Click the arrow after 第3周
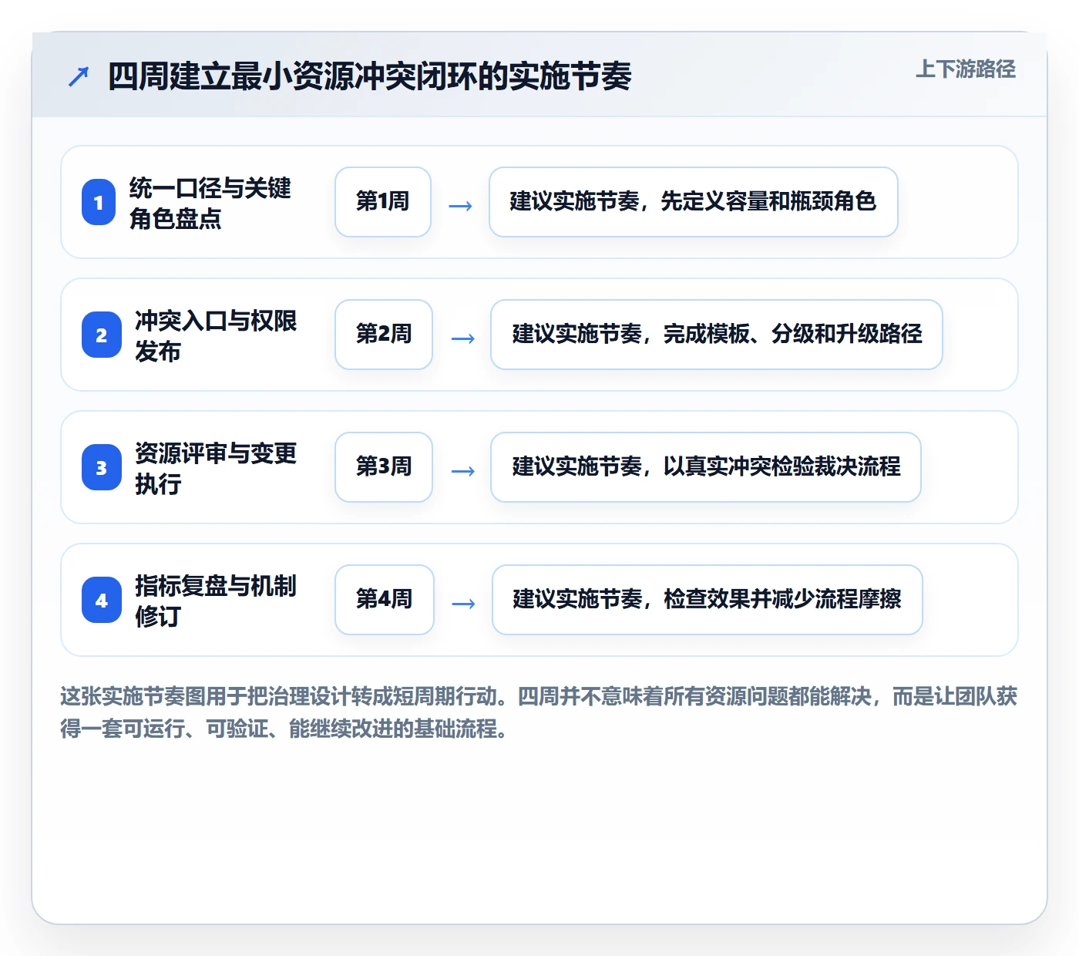This screenshot has height=956, width=1079. coord(462,471)
